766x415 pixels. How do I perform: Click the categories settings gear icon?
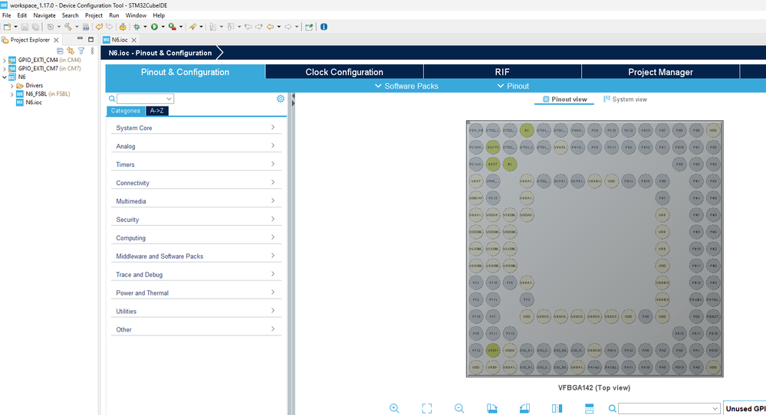click(281, 99)
